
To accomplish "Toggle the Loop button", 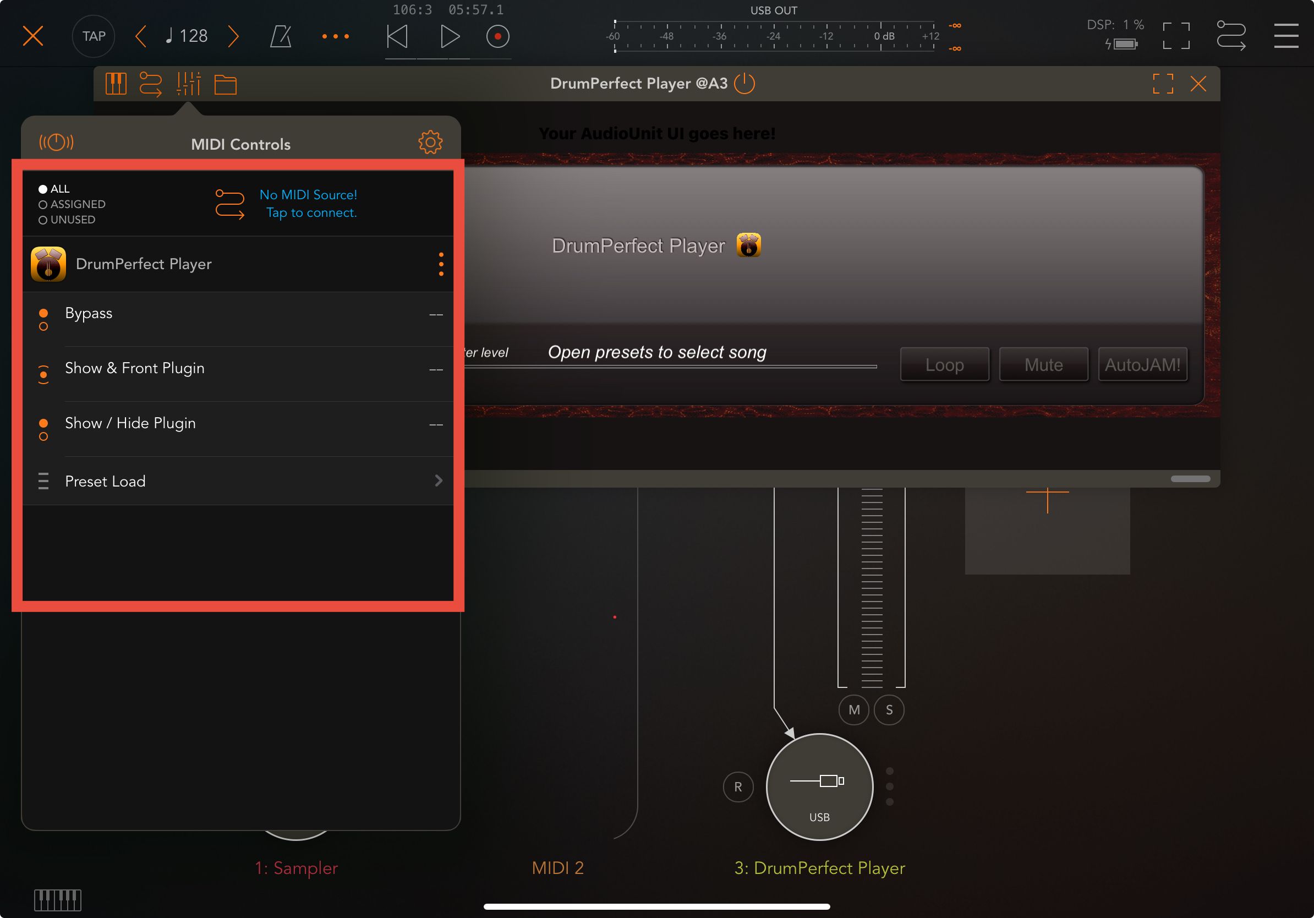I will [944, 364].
